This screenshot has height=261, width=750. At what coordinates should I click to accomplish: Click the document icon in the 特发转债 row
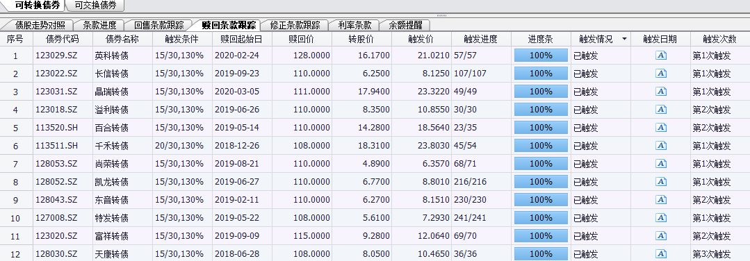tap(661, 218)
